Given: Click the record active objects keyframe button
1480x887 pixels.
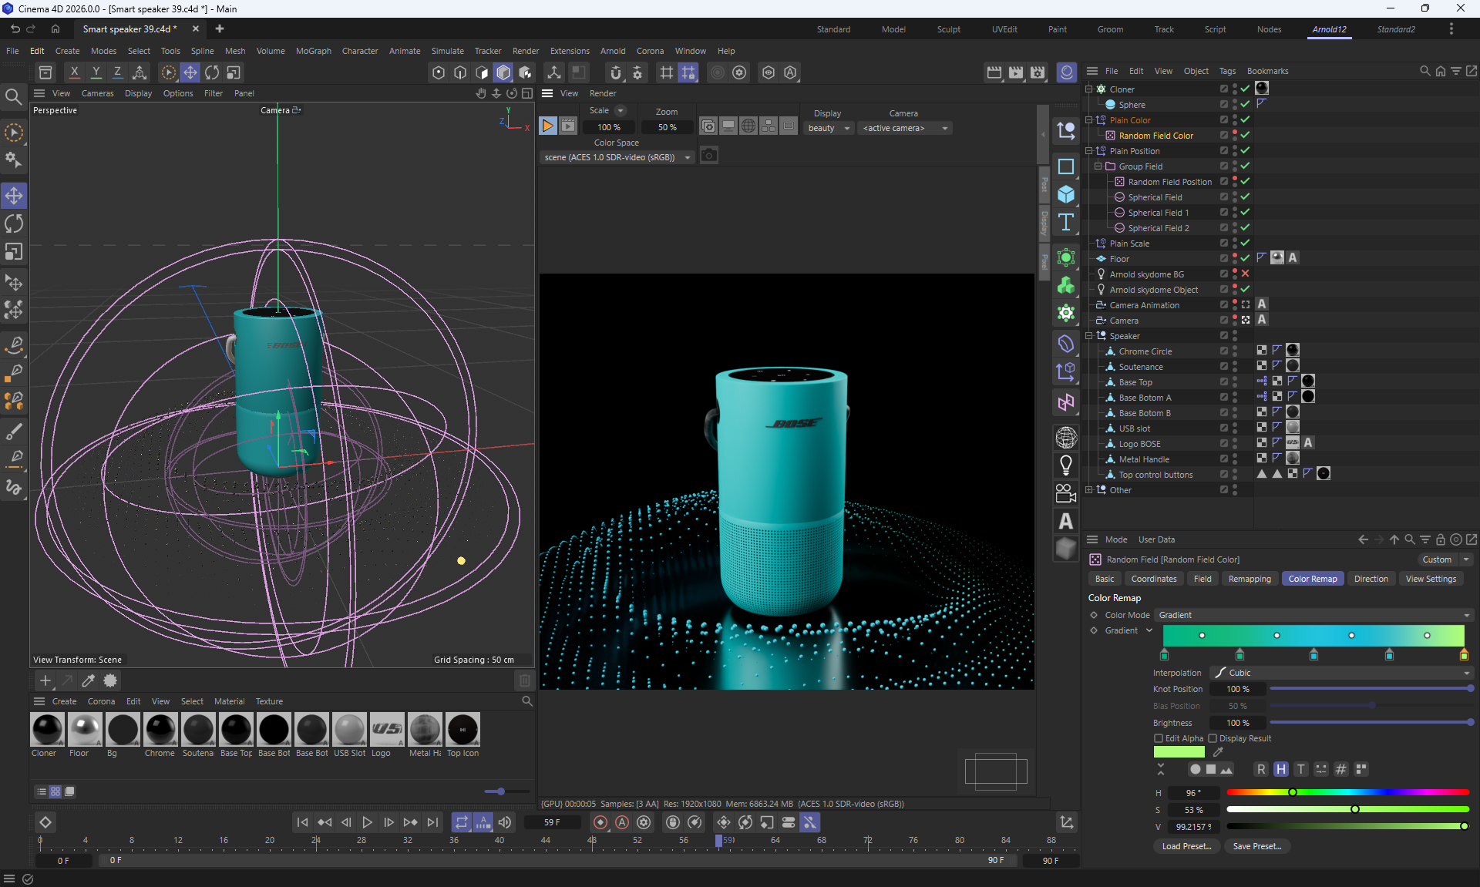Looking at the screenshot, I should coord(600,822).
